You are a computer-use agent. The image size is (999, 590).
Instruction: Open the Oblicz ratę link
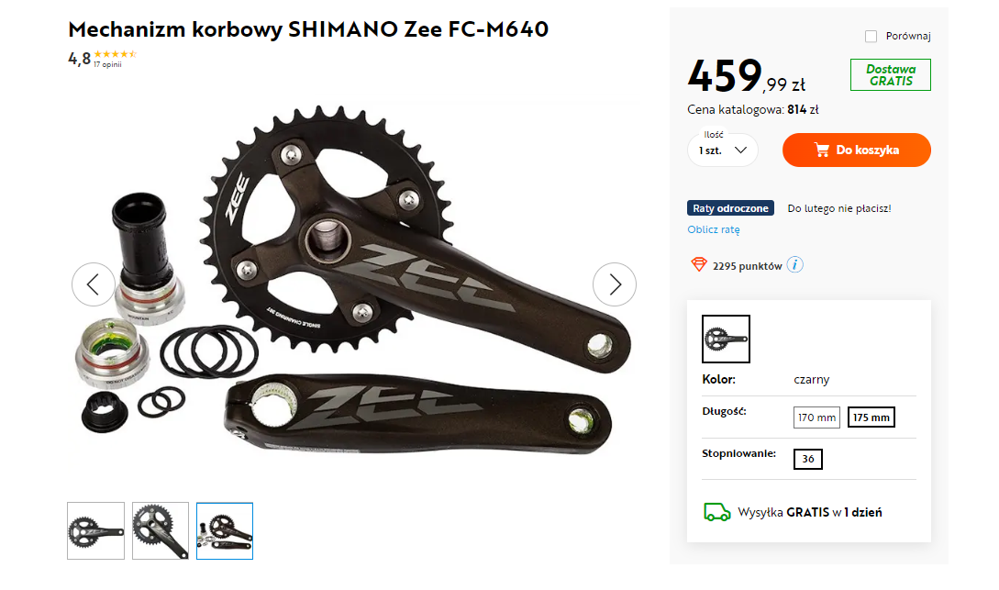(x=714, y=229)
